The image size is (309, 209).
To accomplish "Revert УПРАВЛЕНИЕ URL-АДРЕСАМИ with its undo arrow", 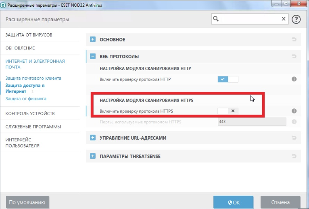I will pyautogui.click(x=294, y=138).
